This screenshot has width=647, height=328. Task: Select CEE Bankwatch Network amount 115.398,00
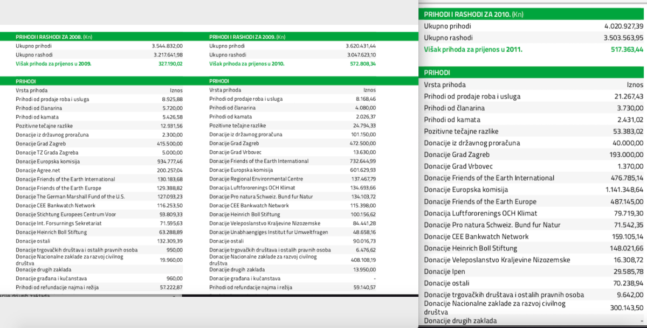tap(364, 206)
